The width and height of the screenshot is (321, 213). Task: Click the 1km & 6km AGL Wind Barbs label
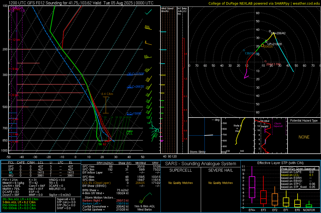144,208
